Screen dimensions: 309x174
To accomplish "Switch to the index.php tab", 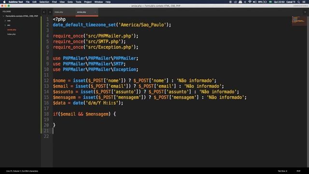I will pyautogui.click(x=64, y=12).
